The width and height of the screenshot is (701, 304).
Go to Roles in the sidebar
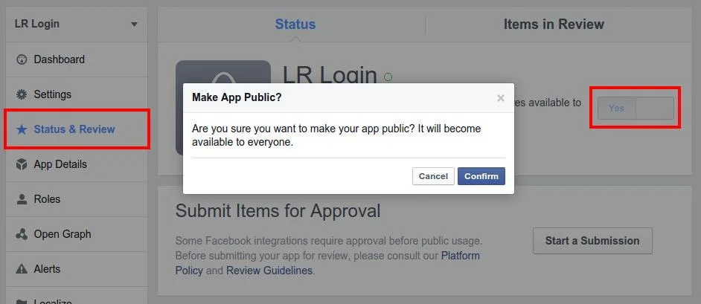point(77,199)
